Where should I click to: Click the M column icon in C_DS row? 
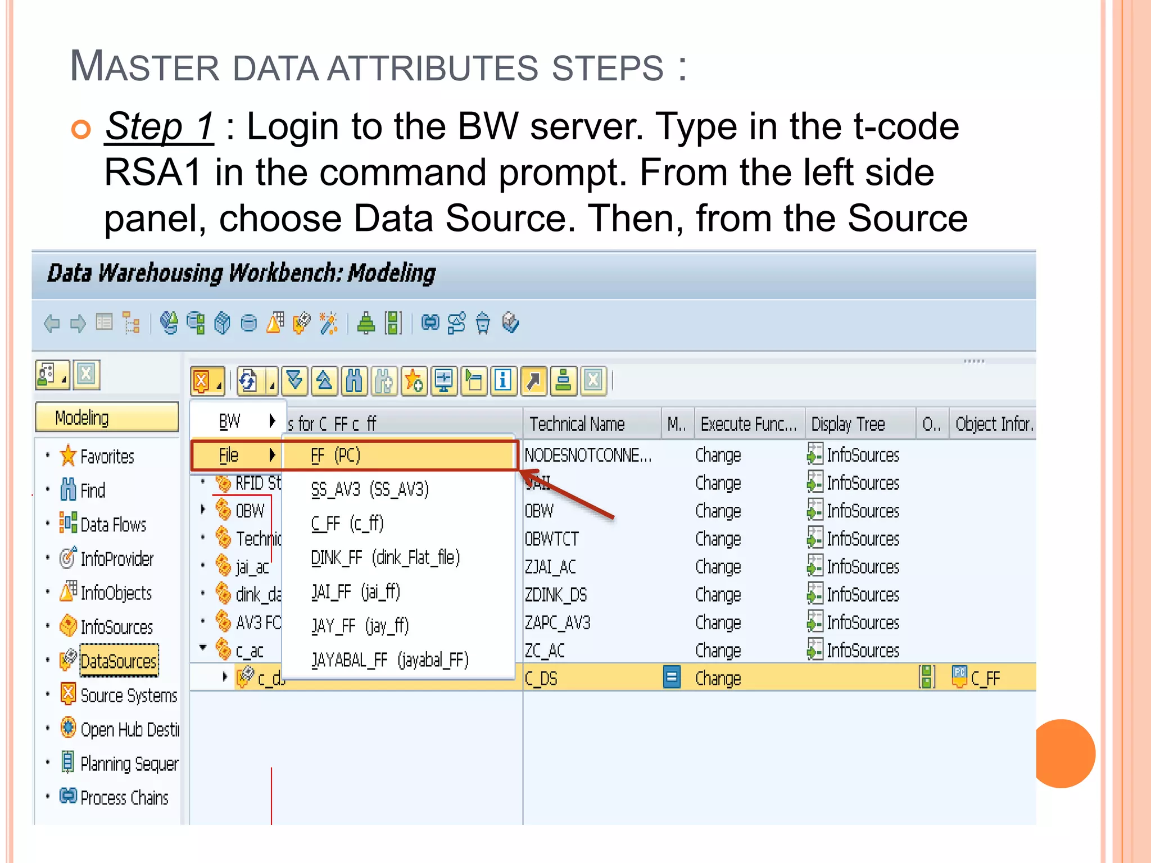point(672,677)
